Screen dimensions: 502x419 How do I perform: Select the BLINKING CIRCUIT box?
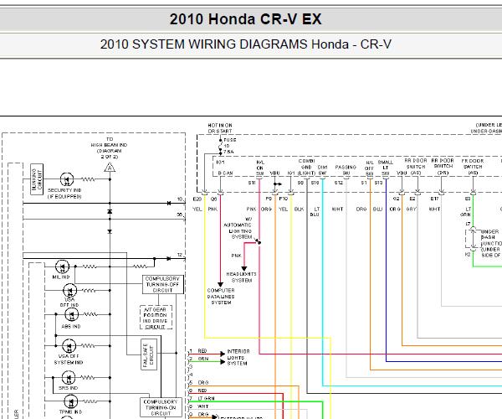(37, 179)
